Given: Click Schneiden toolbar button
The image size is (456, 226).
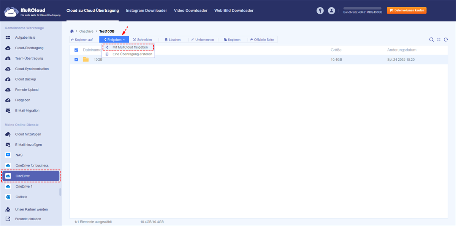Looking at the screenshot, I should tap(142, 39).
